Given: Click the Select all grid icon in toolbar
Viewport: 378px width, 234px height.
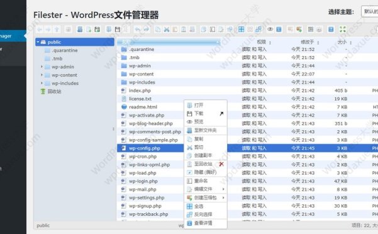Looking at the screenshot, I should pyautogui.click(x=241, y=30).
